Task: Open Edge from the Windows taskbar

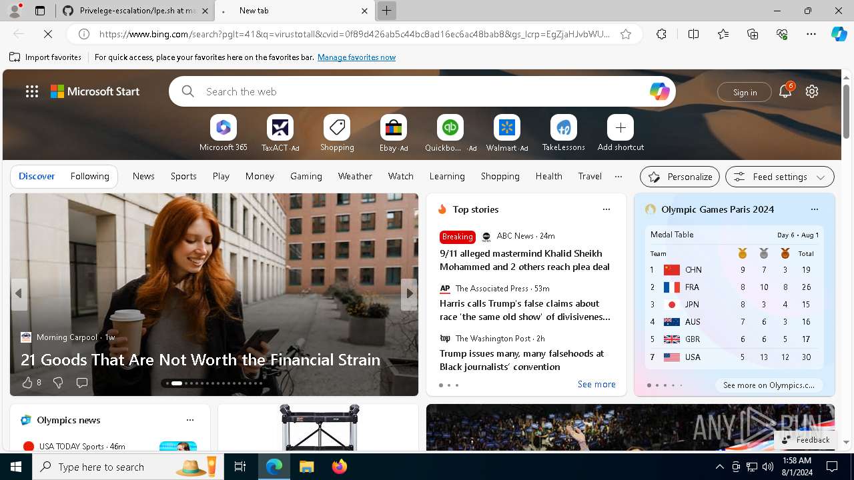Action: [x=274, y=467]
